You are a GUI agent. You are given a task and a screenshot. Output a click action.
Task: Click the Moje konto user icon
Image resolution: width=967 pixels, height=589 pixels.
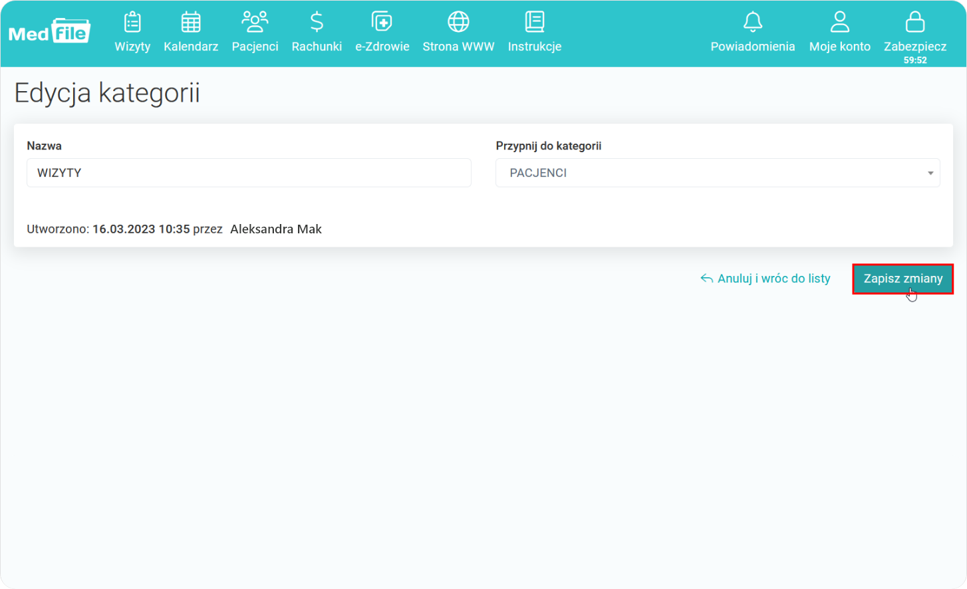840,22
